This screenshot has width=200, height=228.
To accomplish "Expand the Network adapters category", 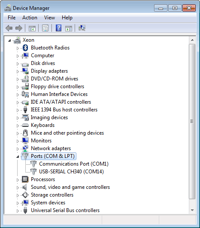I will pos(18,149).
